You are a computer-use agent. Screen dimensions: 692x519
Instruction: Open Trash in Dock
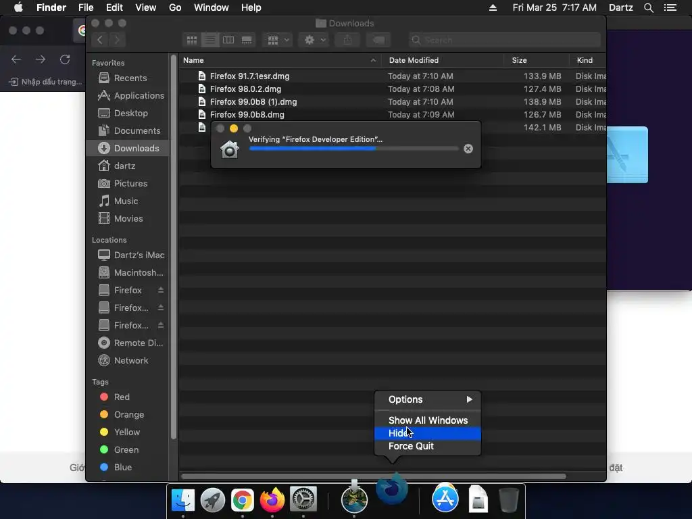click(508, 500)
